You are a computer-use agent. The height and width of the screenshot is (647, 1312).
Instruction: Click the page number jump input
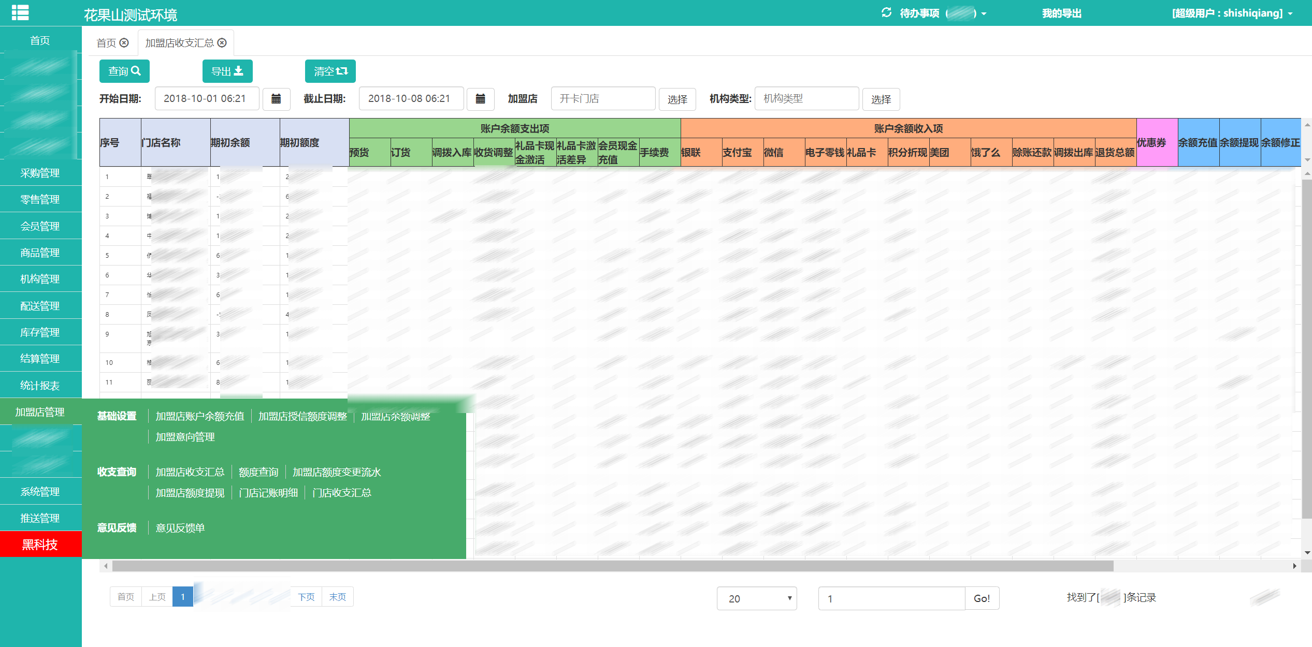tap(891, 598)
